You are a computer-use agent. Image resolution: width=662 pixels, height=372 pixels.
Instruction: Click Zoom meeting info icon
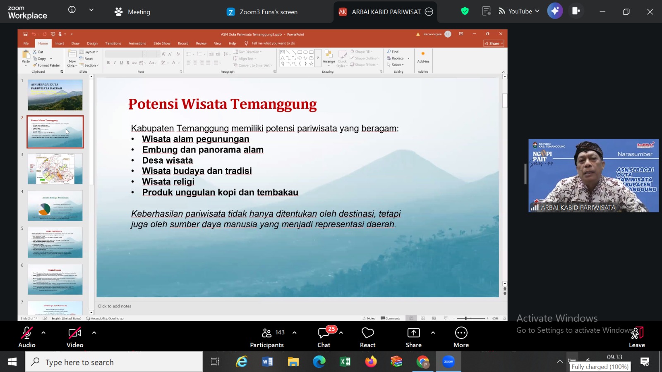tap(72, 10)
